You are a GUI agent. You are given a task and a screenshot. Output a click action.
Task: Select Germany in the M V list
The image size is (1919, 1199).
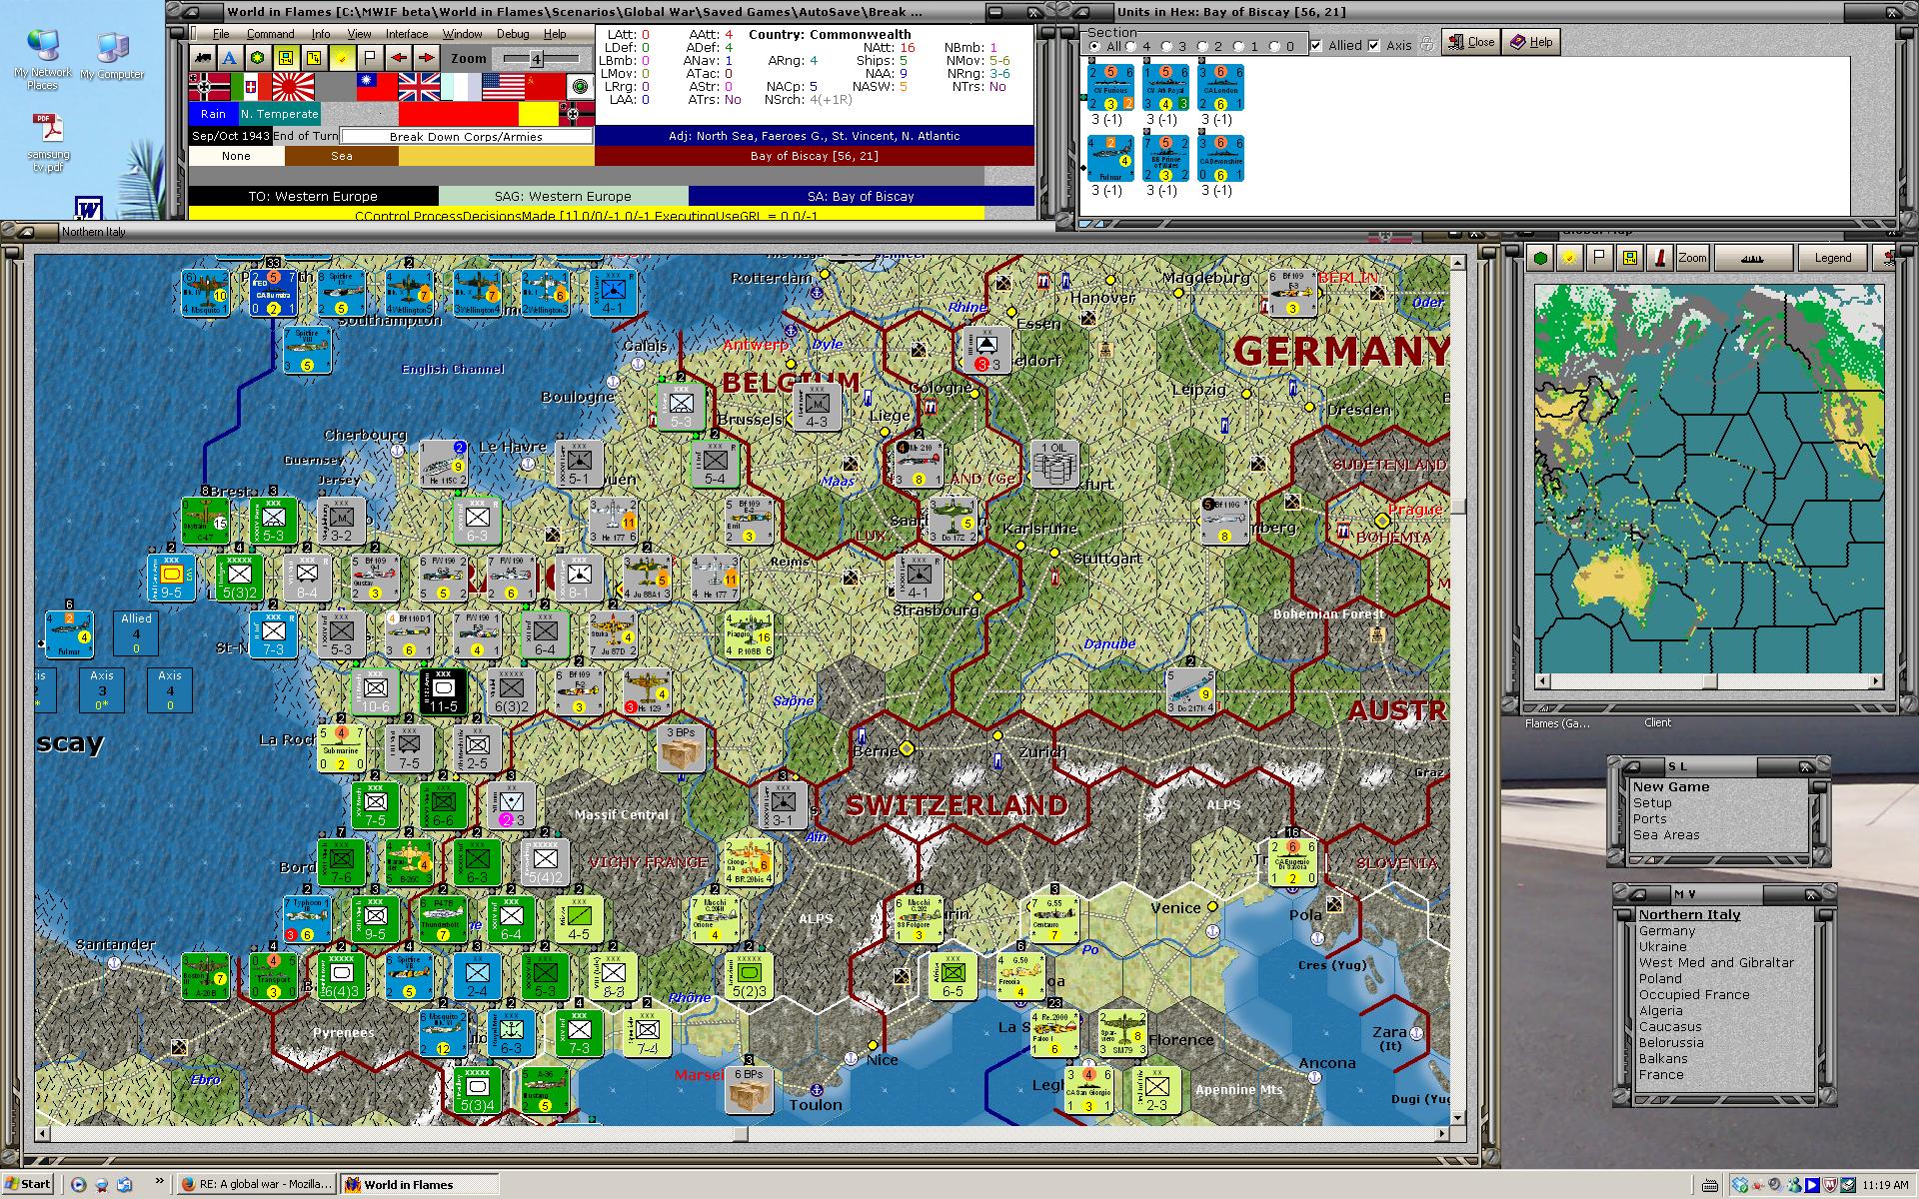(x=1667, y=930)
